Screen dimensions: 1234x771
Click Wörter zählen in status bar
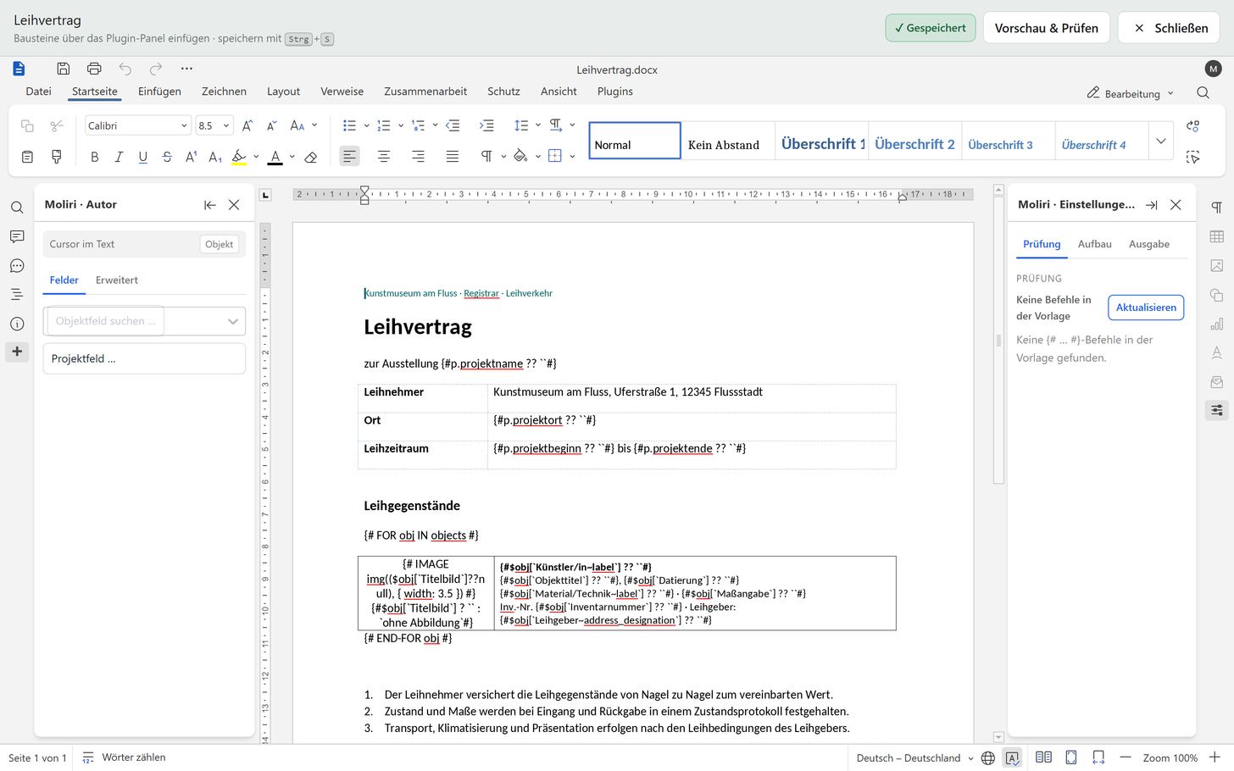(x=124, y=757)
